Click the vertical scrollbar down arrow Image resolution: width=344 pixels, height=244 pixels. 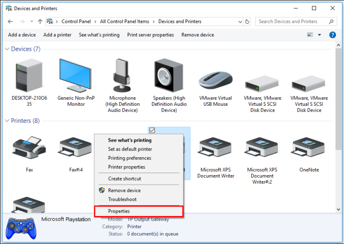tap(339, 209)
